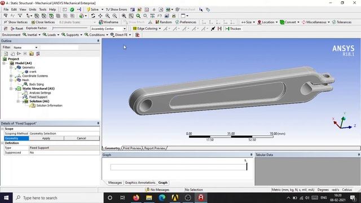Open the Tools menu
The width and height of the screenshot is (361, 203).
(x=43, y=10)
